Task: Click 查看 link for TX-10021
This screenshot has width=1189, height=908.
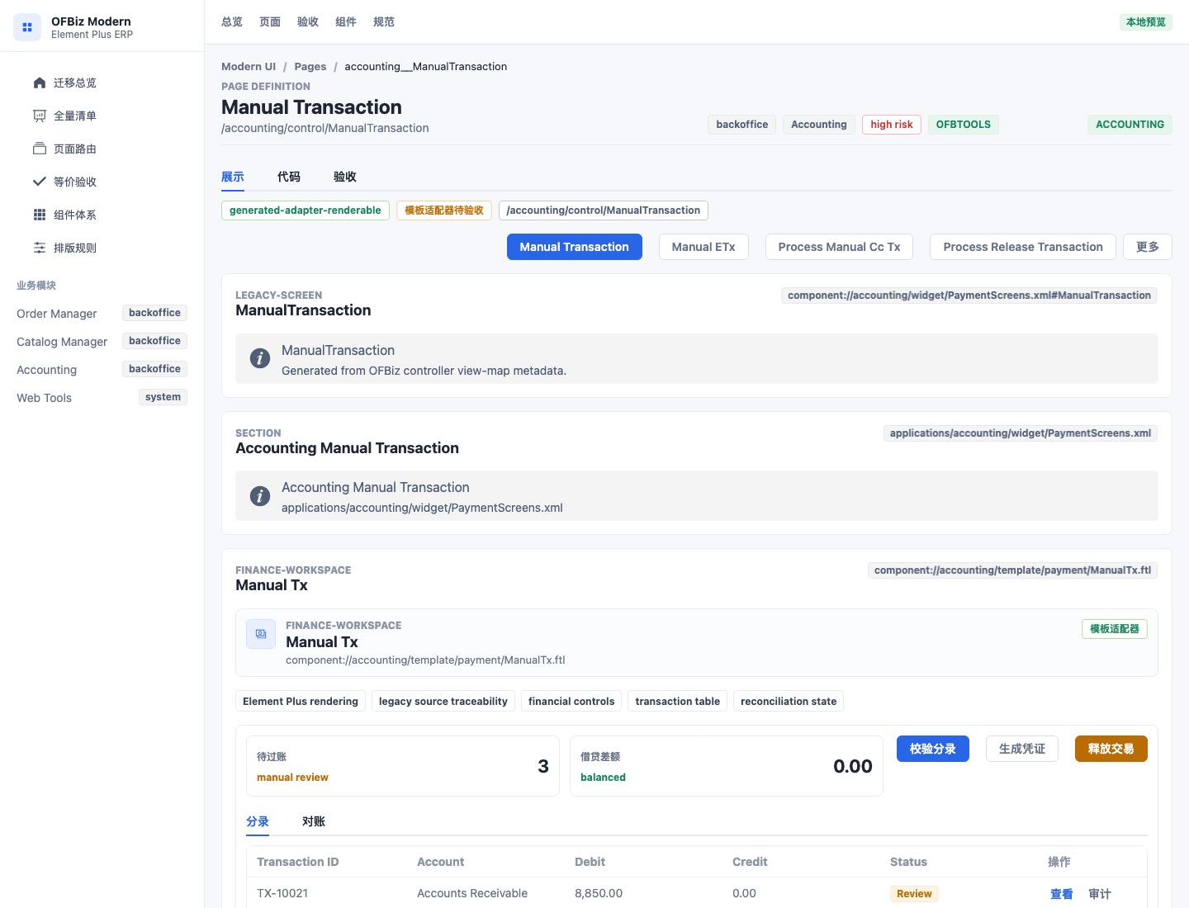Action: coord(1062,894)
